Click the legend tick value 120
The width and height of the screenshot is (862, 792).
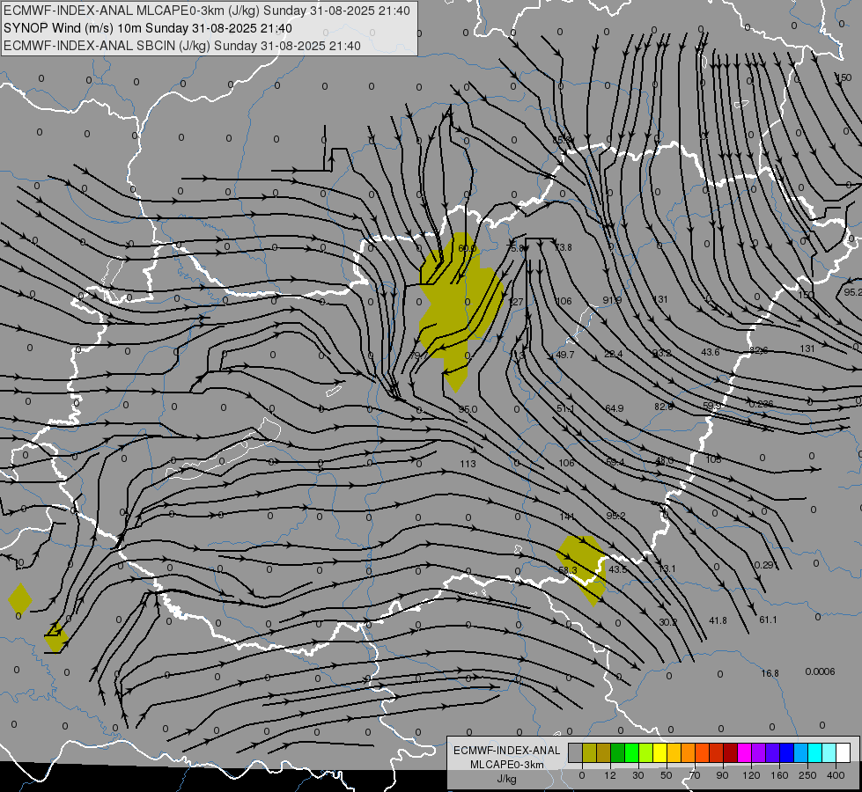click(751, 775)
